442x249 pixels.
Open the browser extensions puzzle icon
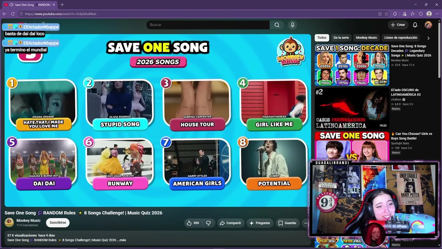395,14
